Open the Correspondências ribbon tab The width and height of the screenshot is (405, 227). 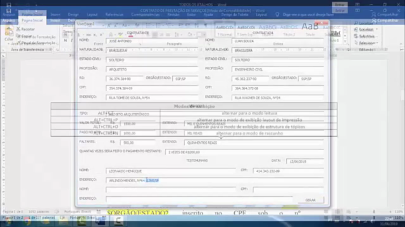point(146,15)
